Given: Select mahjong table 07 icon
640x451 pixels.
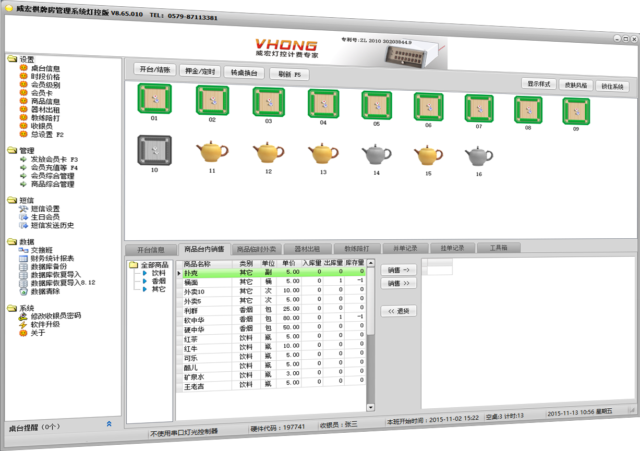Looking at the screenshot, I should pos(479,108).
